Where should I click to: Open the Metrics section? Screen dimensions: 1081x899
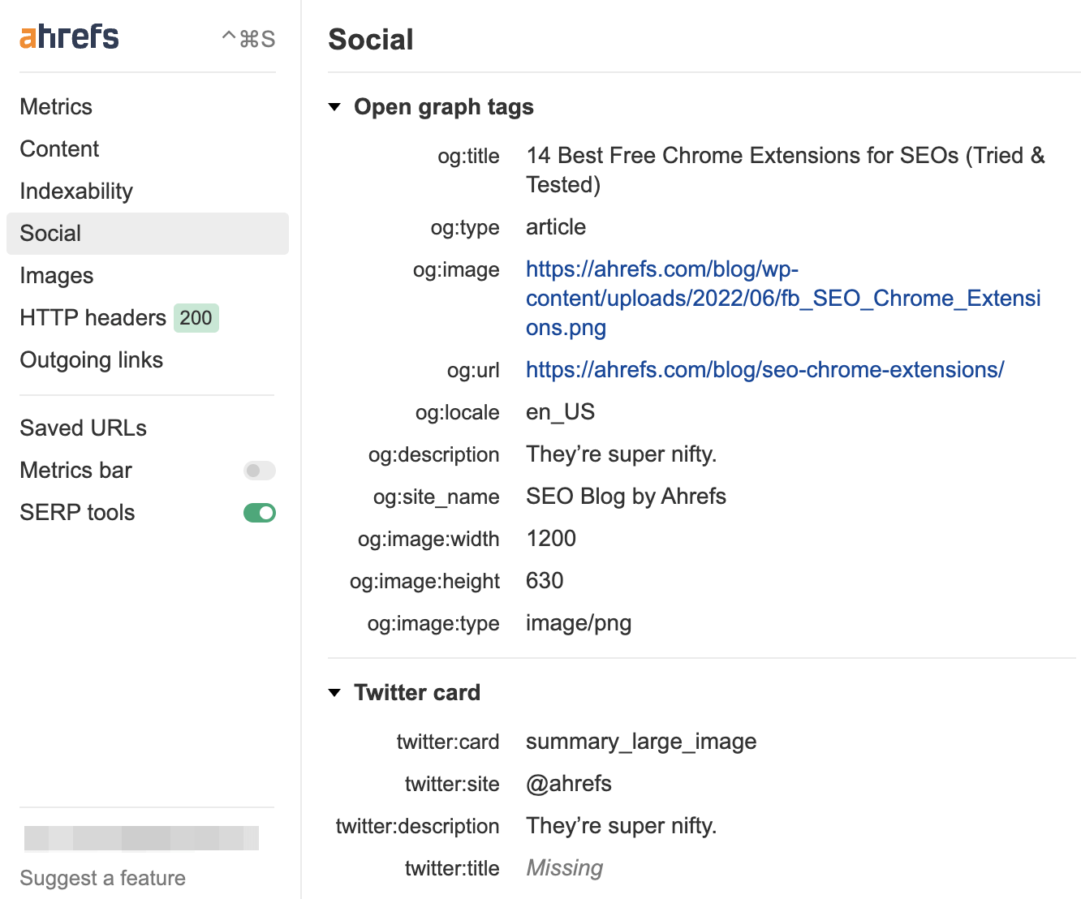click(x=55, y=106)
